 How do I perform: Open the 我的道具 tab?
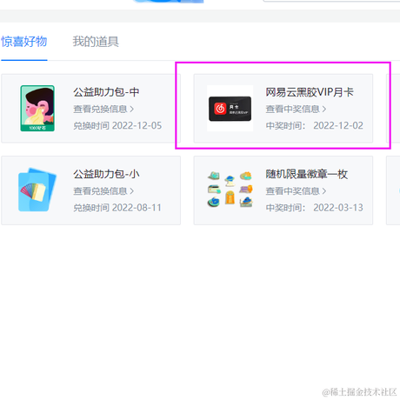click(x=96, y=42)
